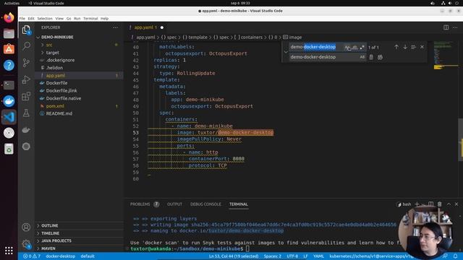Viewport: 463px width, 260px height.
Task: Open Show Applications grid in dock
Action: click(9, 251)
